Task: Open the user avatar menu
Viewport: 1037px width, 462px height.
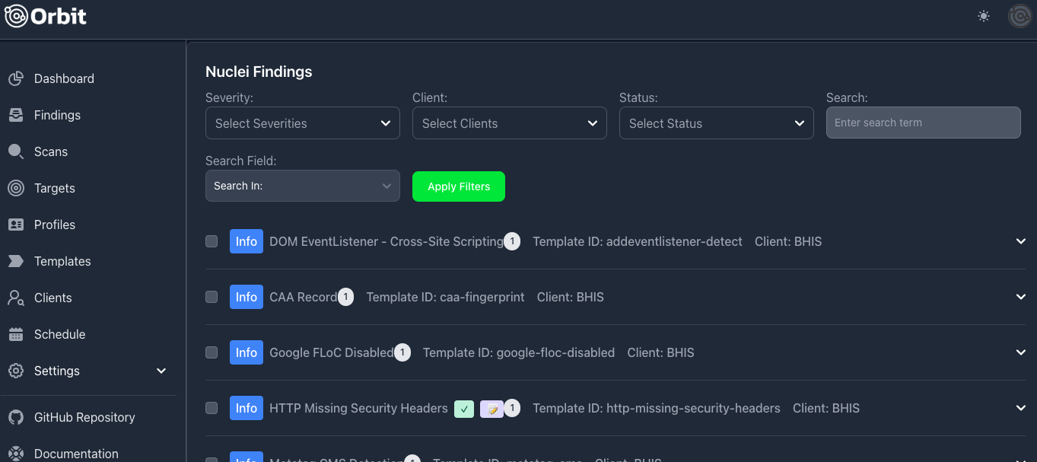Action: tap(1020, 16)
